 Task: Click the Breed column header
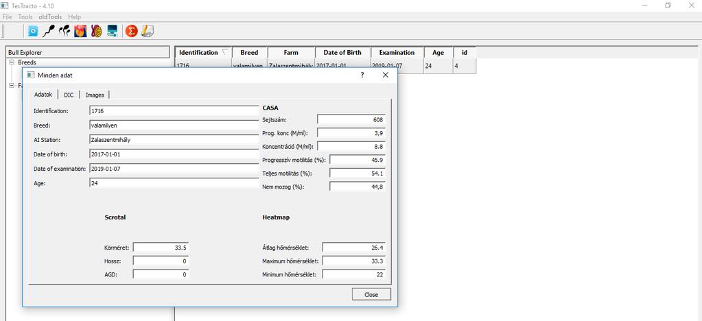point(249,52)
